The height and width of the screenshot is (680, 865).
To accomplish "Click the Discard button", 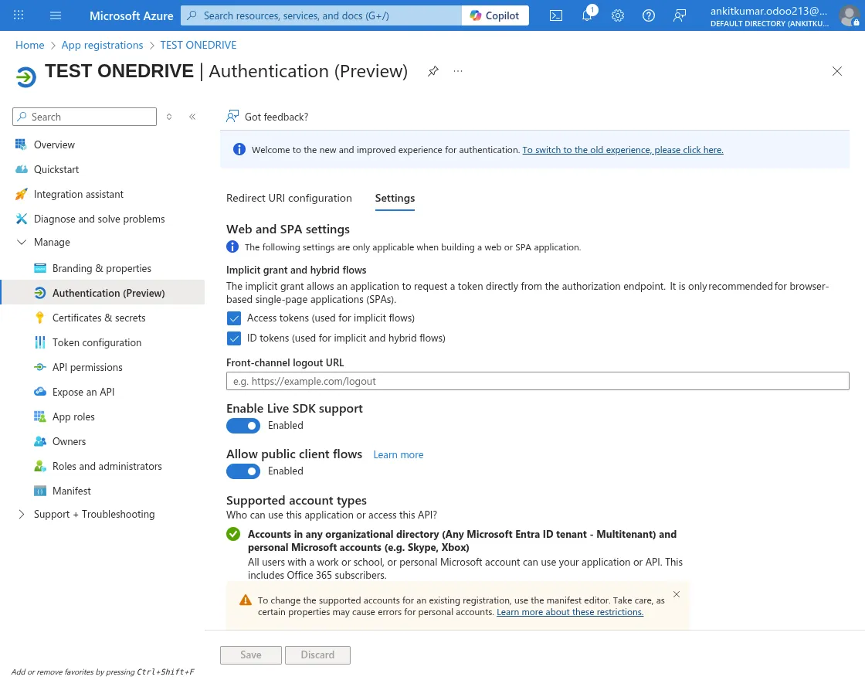I will pos(317,654).
